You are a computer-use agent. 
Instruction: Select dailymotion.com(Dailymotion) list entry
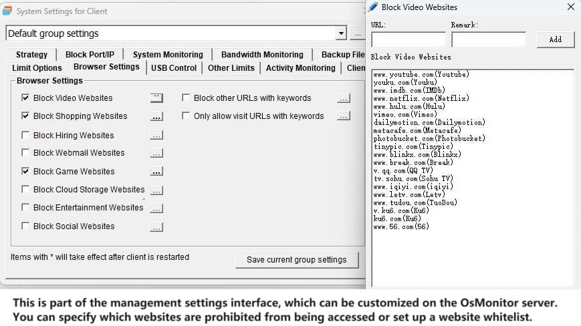pyautogui.click(x=429, y=122)
